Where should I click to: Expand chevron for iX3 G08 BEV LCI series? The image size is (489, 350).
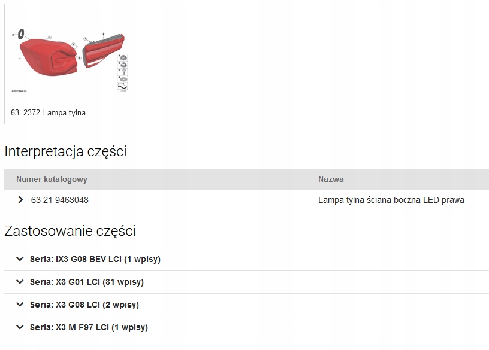point(20,259)
